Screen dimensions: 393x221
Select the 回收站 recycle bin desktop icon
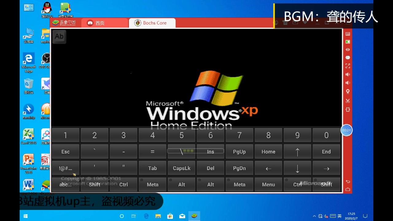[29, 86]
